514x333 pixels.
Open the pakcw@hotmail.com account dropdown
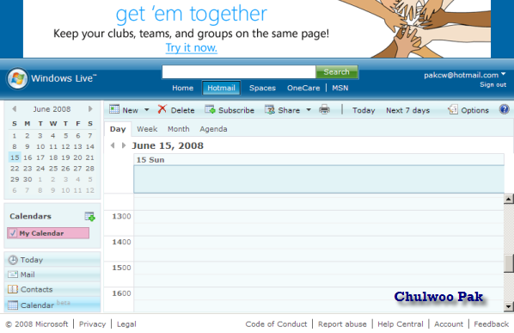coord(503,74)
